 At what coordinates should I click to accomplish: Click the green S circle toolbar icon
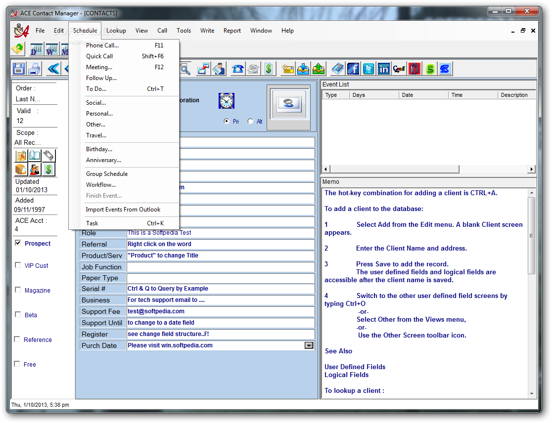pos(430,69)
